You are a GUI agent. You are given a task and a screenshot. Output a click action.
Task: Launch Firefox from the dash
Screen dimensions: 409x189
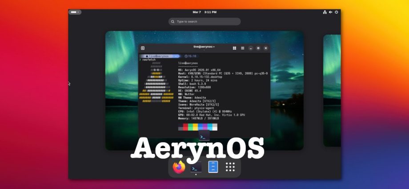179,167
